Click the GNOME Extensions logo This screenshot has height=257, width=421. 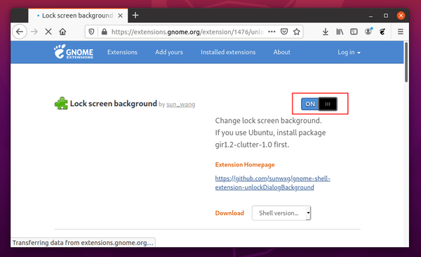tap(74, 52)
